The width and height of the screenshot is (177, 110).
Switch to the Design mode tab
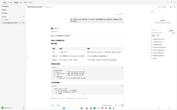[16, 3]
